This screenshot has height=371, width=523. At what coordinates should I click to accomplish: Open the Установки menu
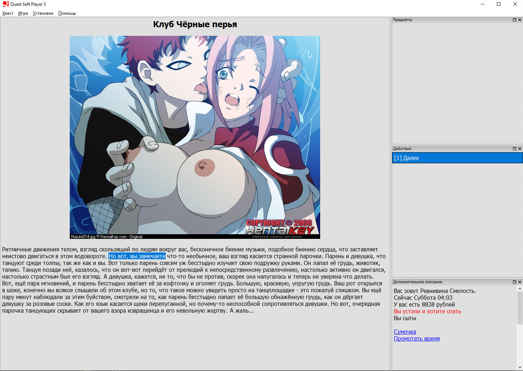click(x=43, y=13)
